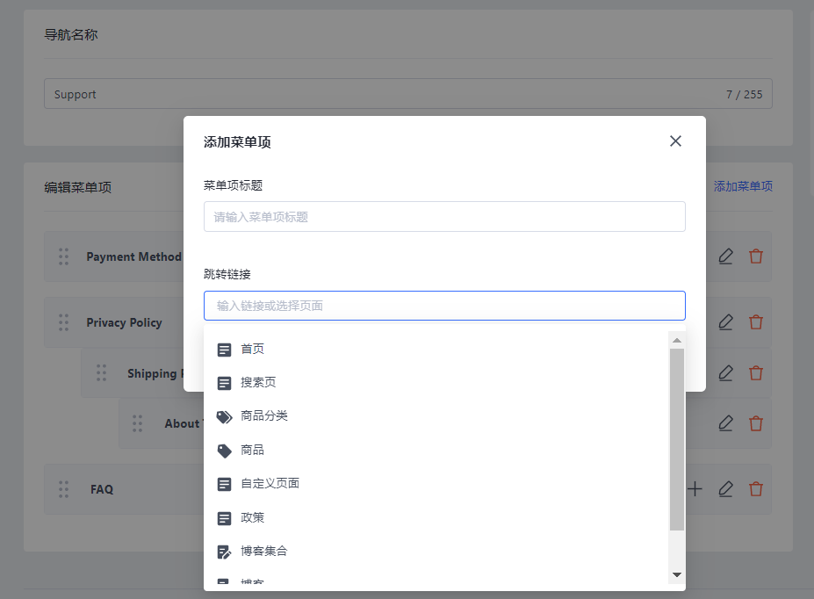Click the dropdown scrollbar down arrow
Image resolution: width=814 pixels, height=599 pixels.
[x=676, y=574]
